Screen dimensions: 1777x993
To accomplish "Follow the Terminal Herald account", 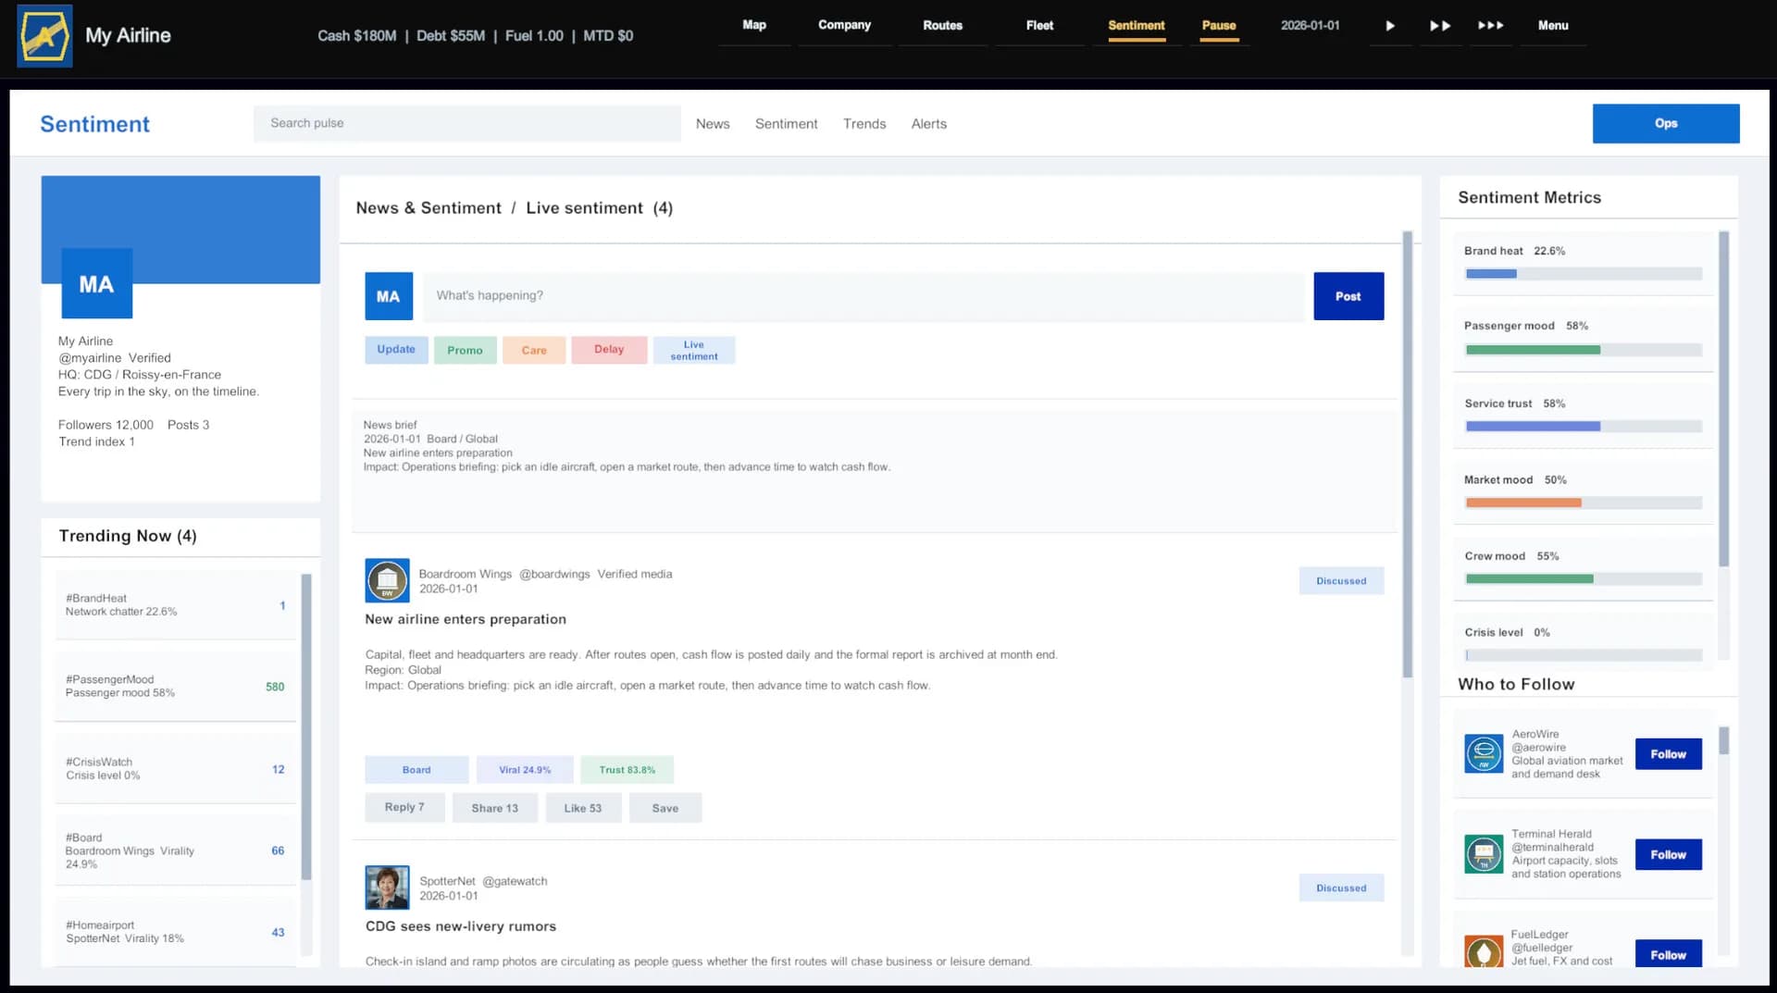I will point(1669,854).
